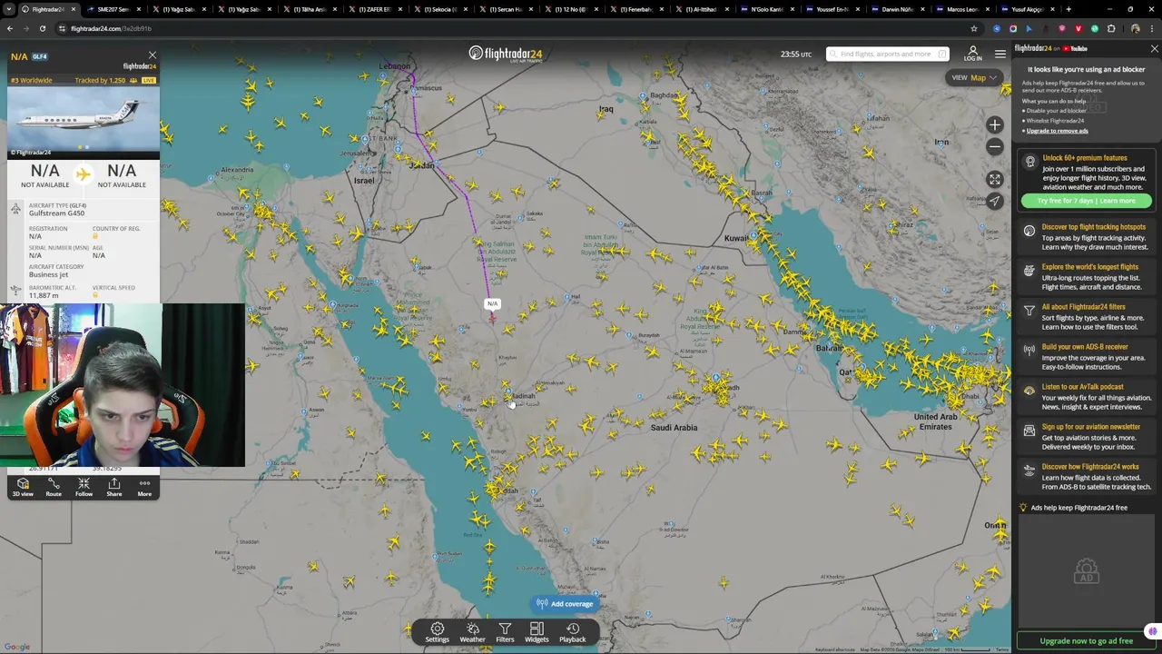Click the #3 Worldwide ranking label

pos(32,80)
